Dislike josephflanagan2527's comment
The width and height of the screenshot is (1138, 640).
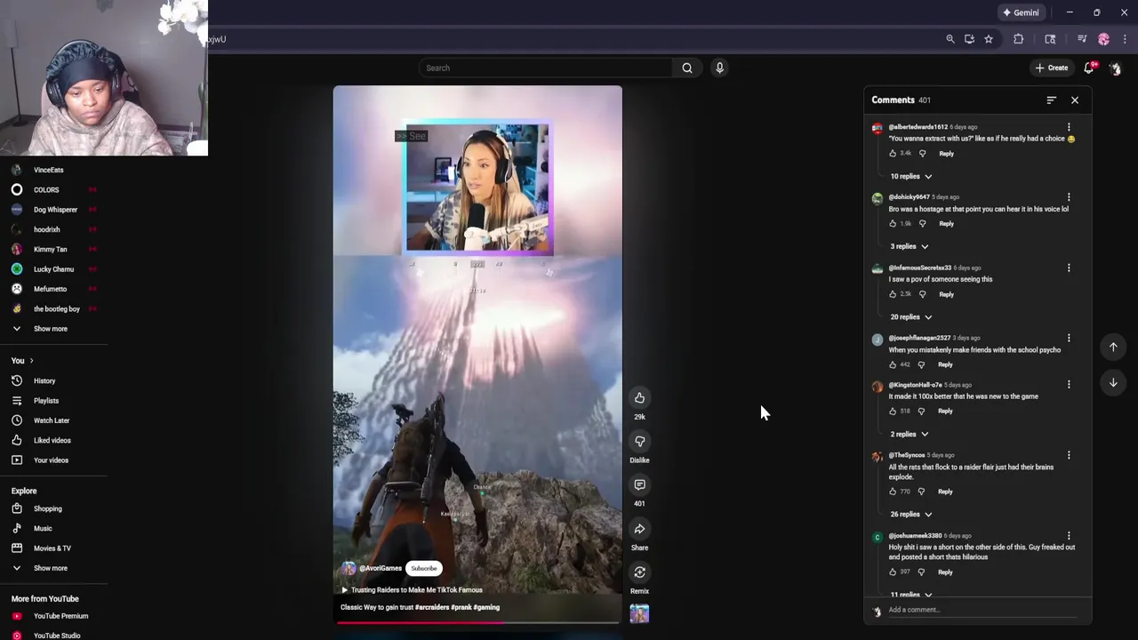[x=921, y=364]
